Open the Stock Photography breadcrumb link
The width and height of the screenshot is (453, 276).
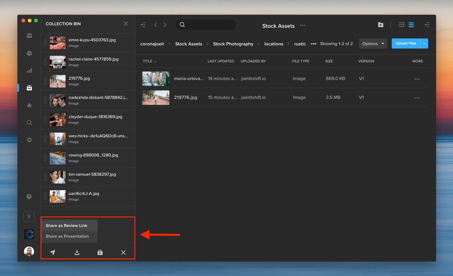point(233,44)
